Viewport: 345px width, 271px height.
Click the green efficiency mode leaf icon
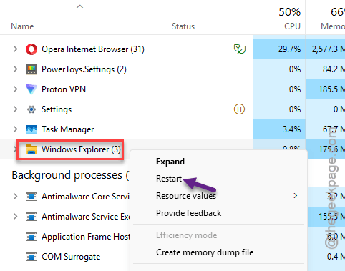240,49
